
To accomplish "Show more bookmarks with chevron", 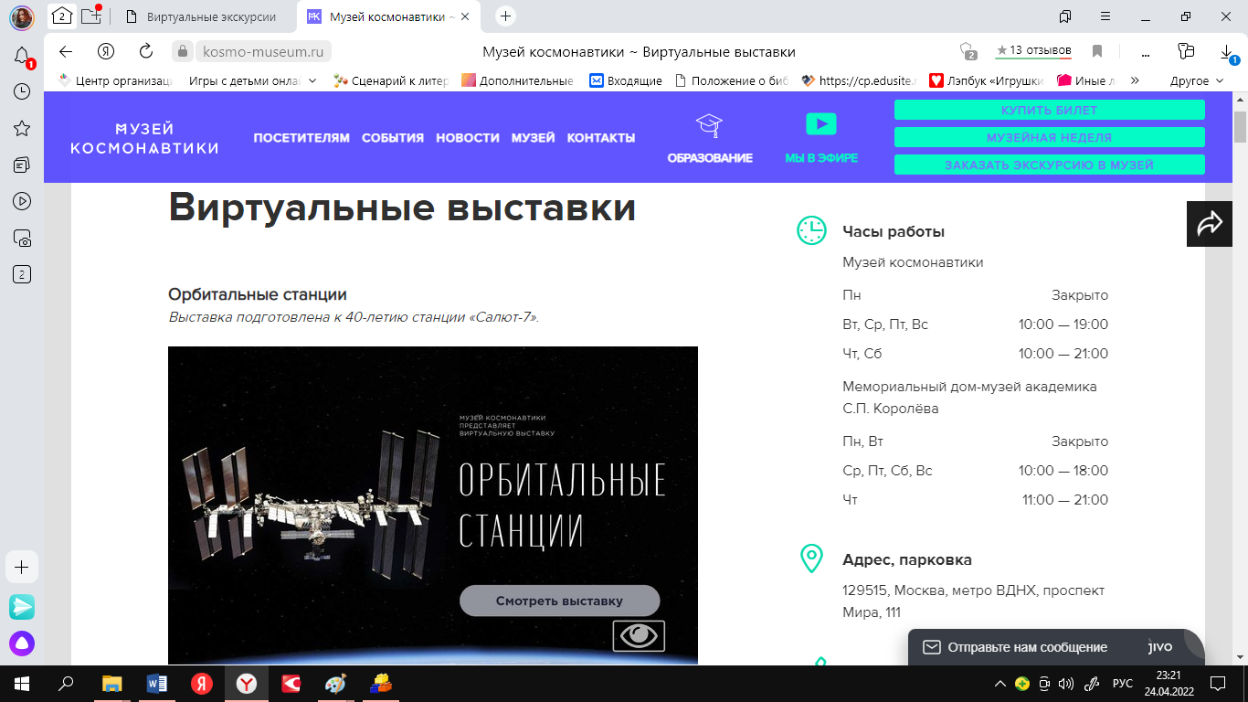I will click(1135, 80).
